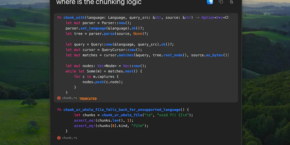Click Rust icon beside TRUNCATED chunk.rs label

pyautogui.click(x=59, y=98)
